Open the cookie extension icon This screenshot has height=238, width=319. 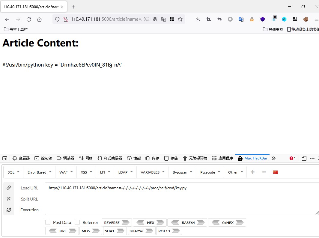(x=306, y=19)
